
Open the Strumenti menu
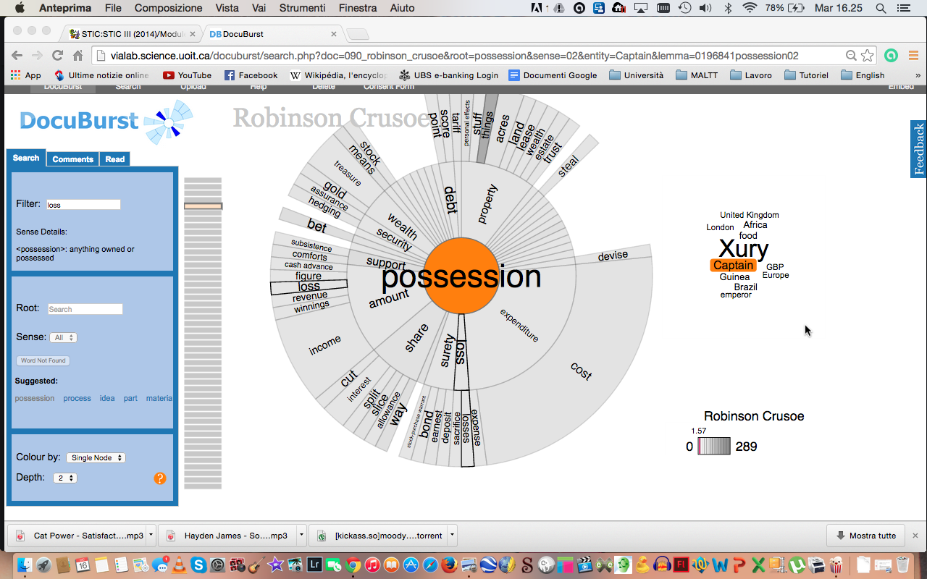pyautogui.click(x=302, y=8)
